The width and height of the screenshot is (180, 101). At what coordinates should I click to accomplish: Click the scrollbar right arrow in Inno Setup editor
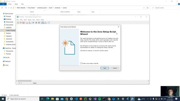(x=148, y=81)
